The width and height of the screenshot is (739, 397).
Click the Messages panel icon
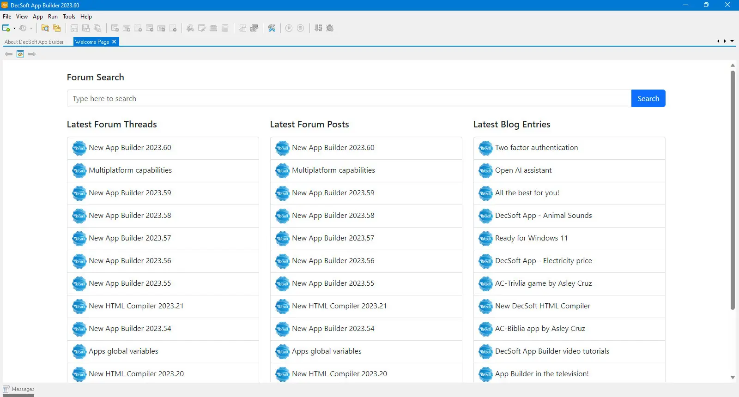click(6, 389)
